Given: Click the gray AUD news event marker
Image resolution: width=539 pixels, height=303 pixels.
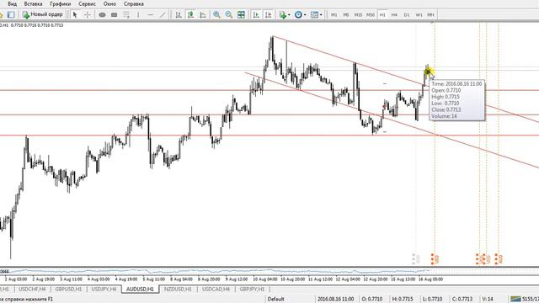Looking at the screenshot, I should 415,259.
